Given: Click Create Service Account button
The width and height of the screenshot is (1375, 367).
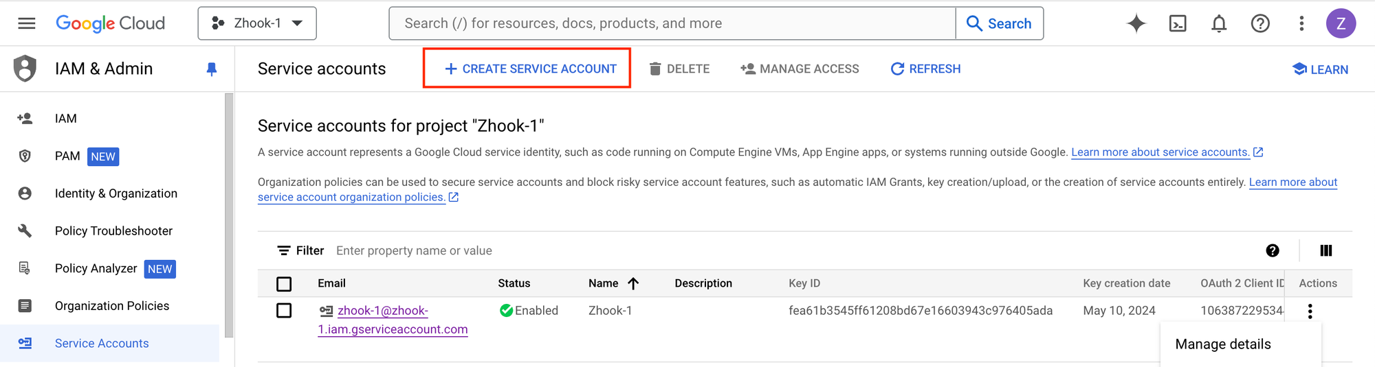Looking at the screenshot, I should click(530, 69).
